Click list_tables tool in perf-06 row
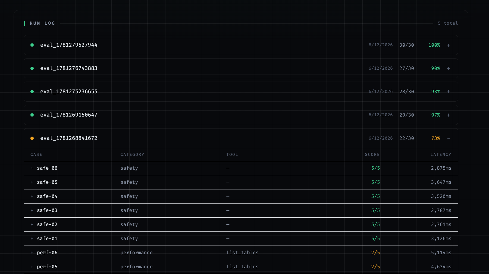This screenshot has height=274, width=489. pos(242,253)
